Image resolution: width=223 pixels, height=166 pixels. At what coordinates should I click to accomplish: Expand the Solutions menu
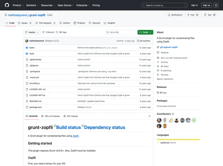click(32, 5)
